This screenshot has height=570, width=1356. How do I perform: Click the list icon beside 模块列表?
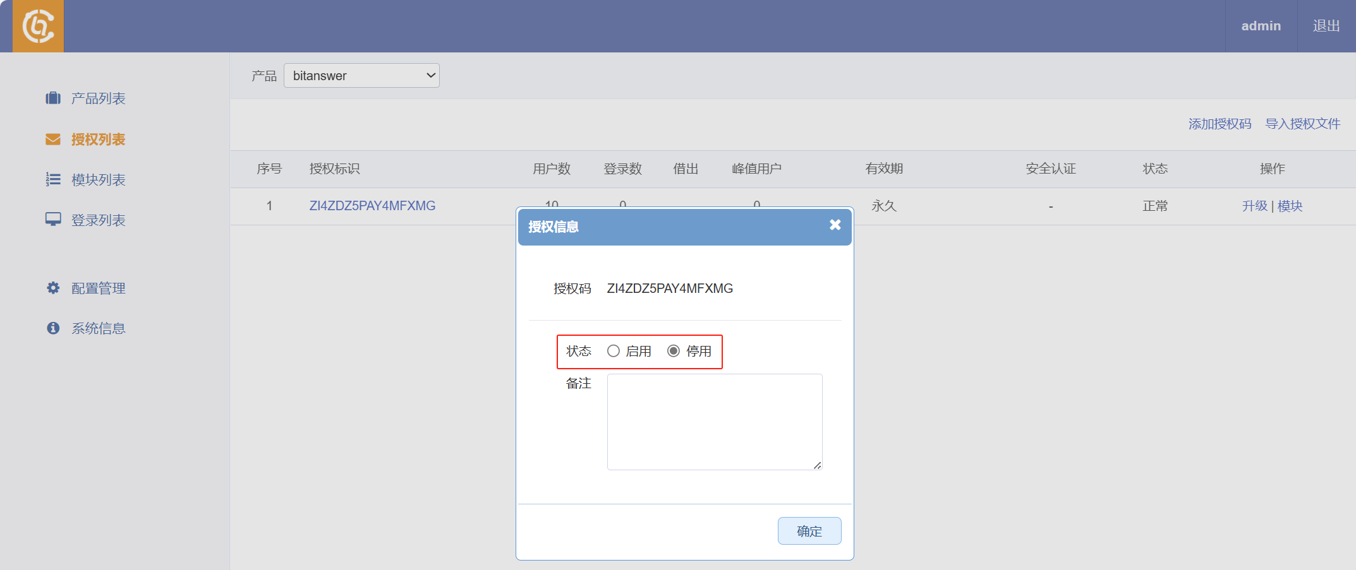tap(53, 179)
